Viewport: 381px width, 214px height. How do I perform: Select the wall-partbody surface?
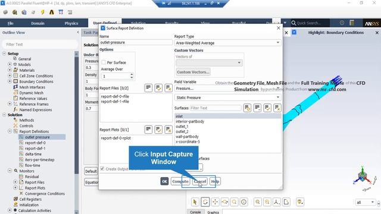tap(187, 137)
